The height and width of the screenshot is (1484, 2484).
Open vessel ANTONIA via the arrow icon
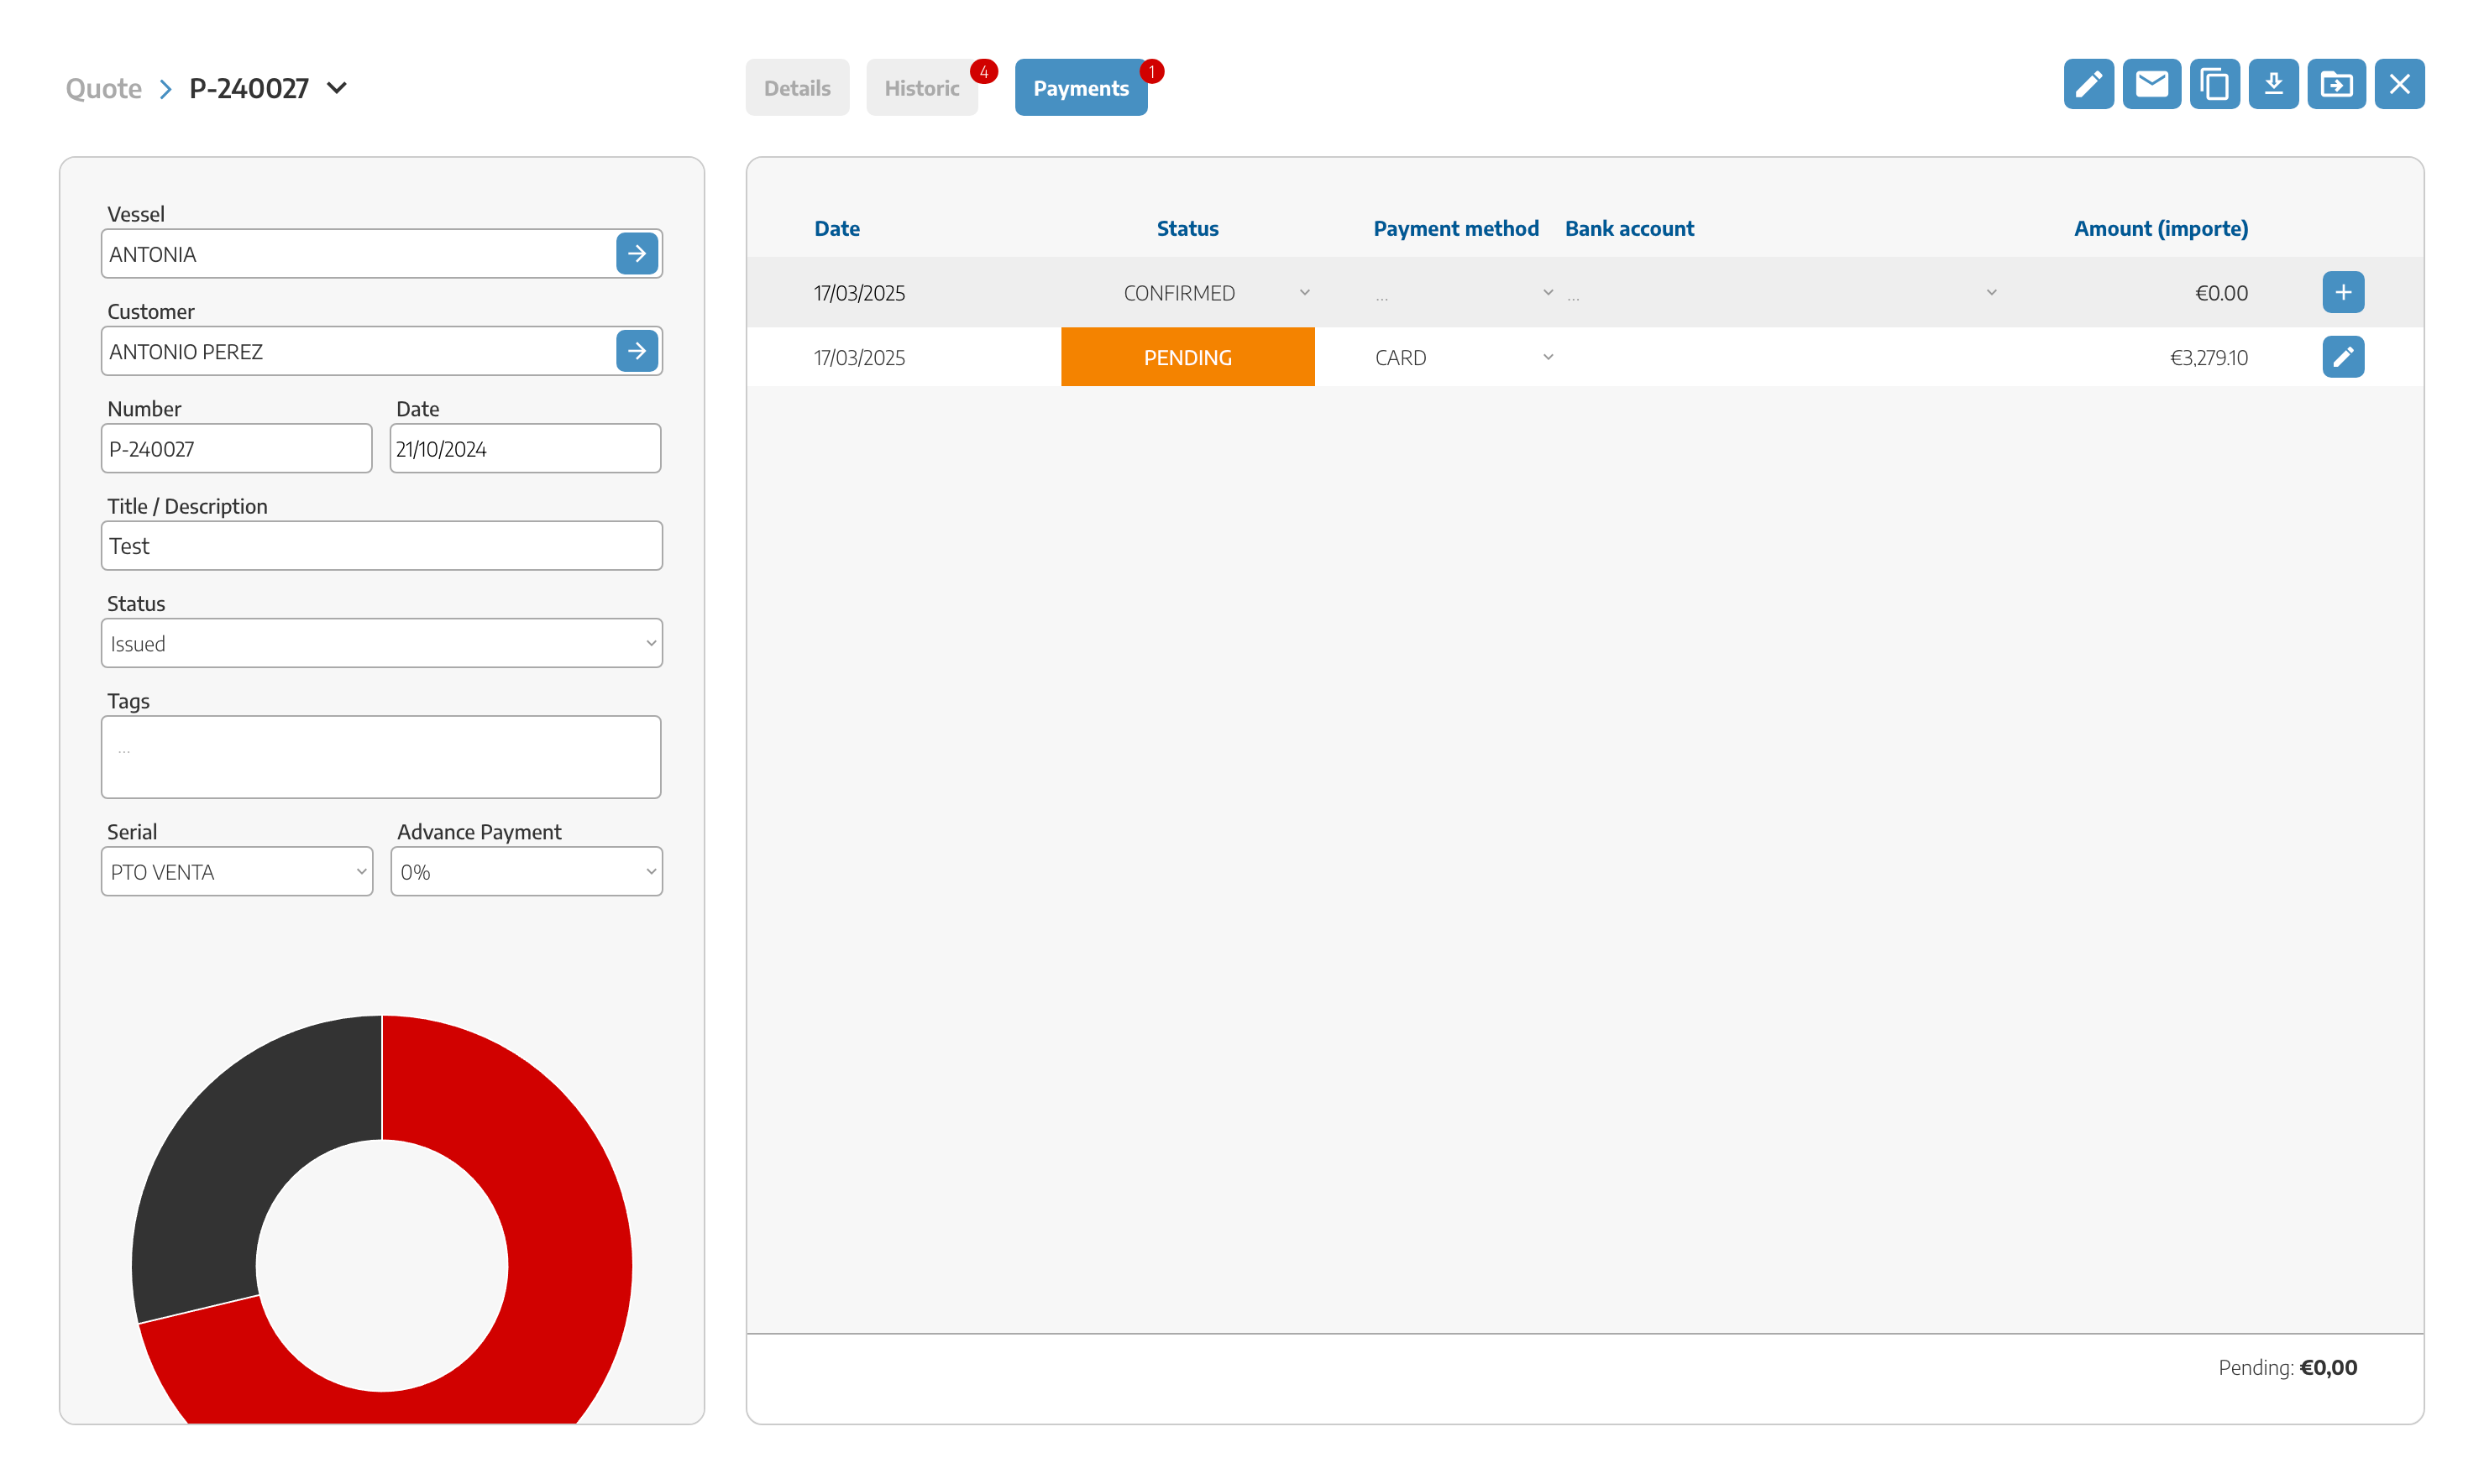coord(637,254)
